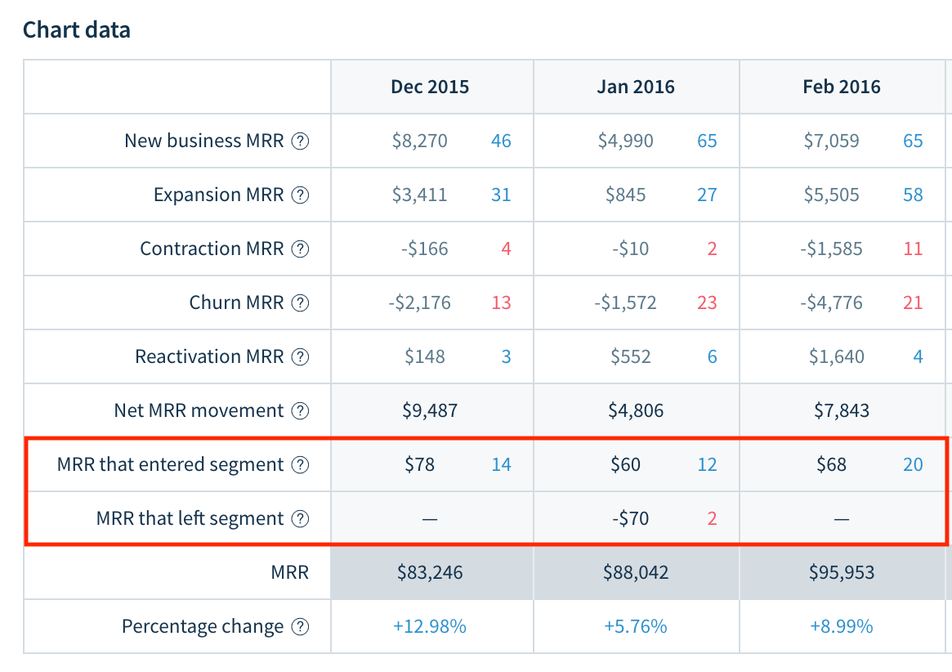Open the Reactivation MRR help tooltip
This screenshot has height=672, width=952.
[301, 356]
